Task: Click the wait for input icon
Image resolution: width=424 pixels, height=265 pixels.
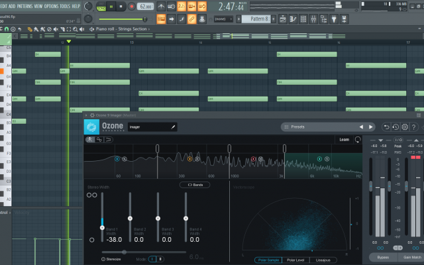Action: tap(172, 7)
